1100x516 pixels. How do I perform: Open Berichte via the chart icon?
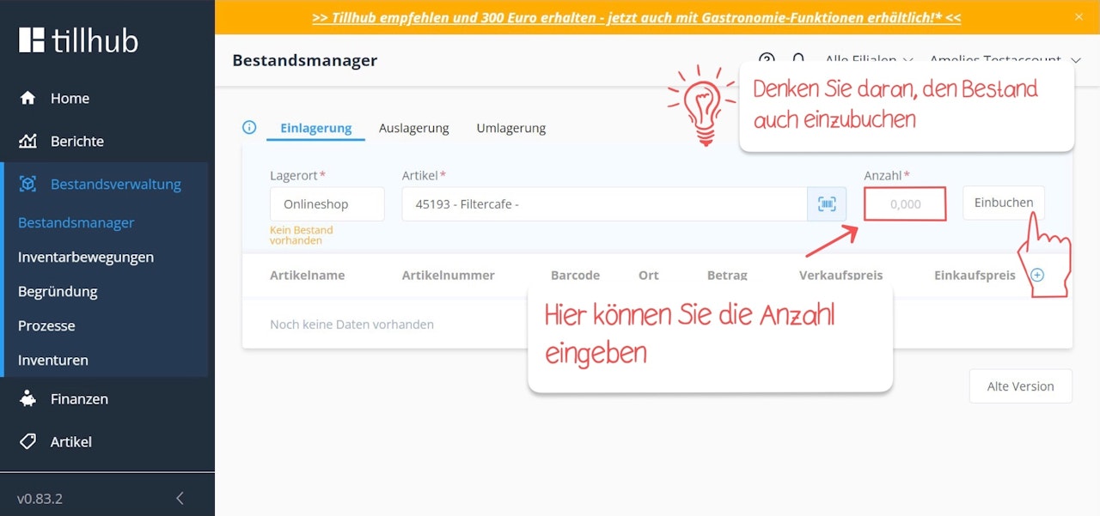click(28, 141)
